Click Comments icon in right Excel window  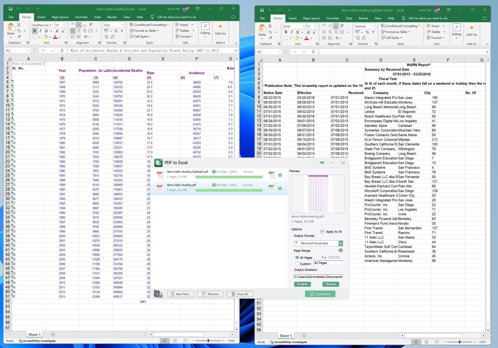pyautogui.click(x=484, y=18)
